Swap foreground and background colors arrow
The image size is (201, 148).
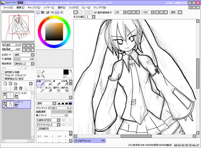tap(71, 71)
